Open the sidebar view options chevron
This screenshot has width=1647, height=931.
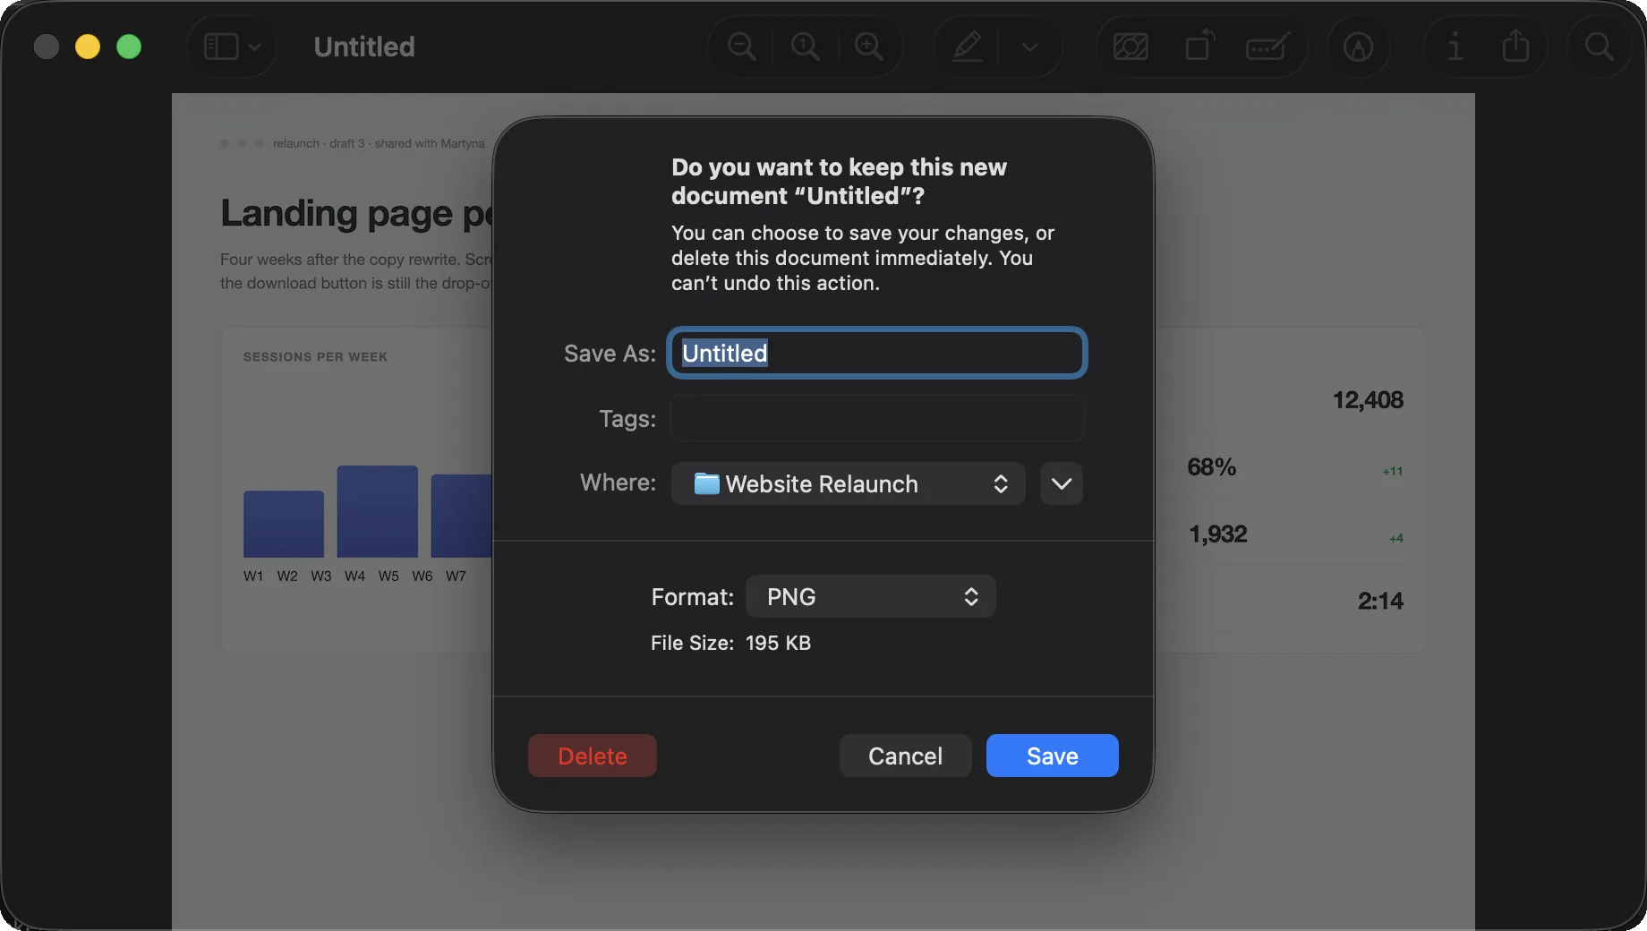pyautogui.click(x=255, y=47)
